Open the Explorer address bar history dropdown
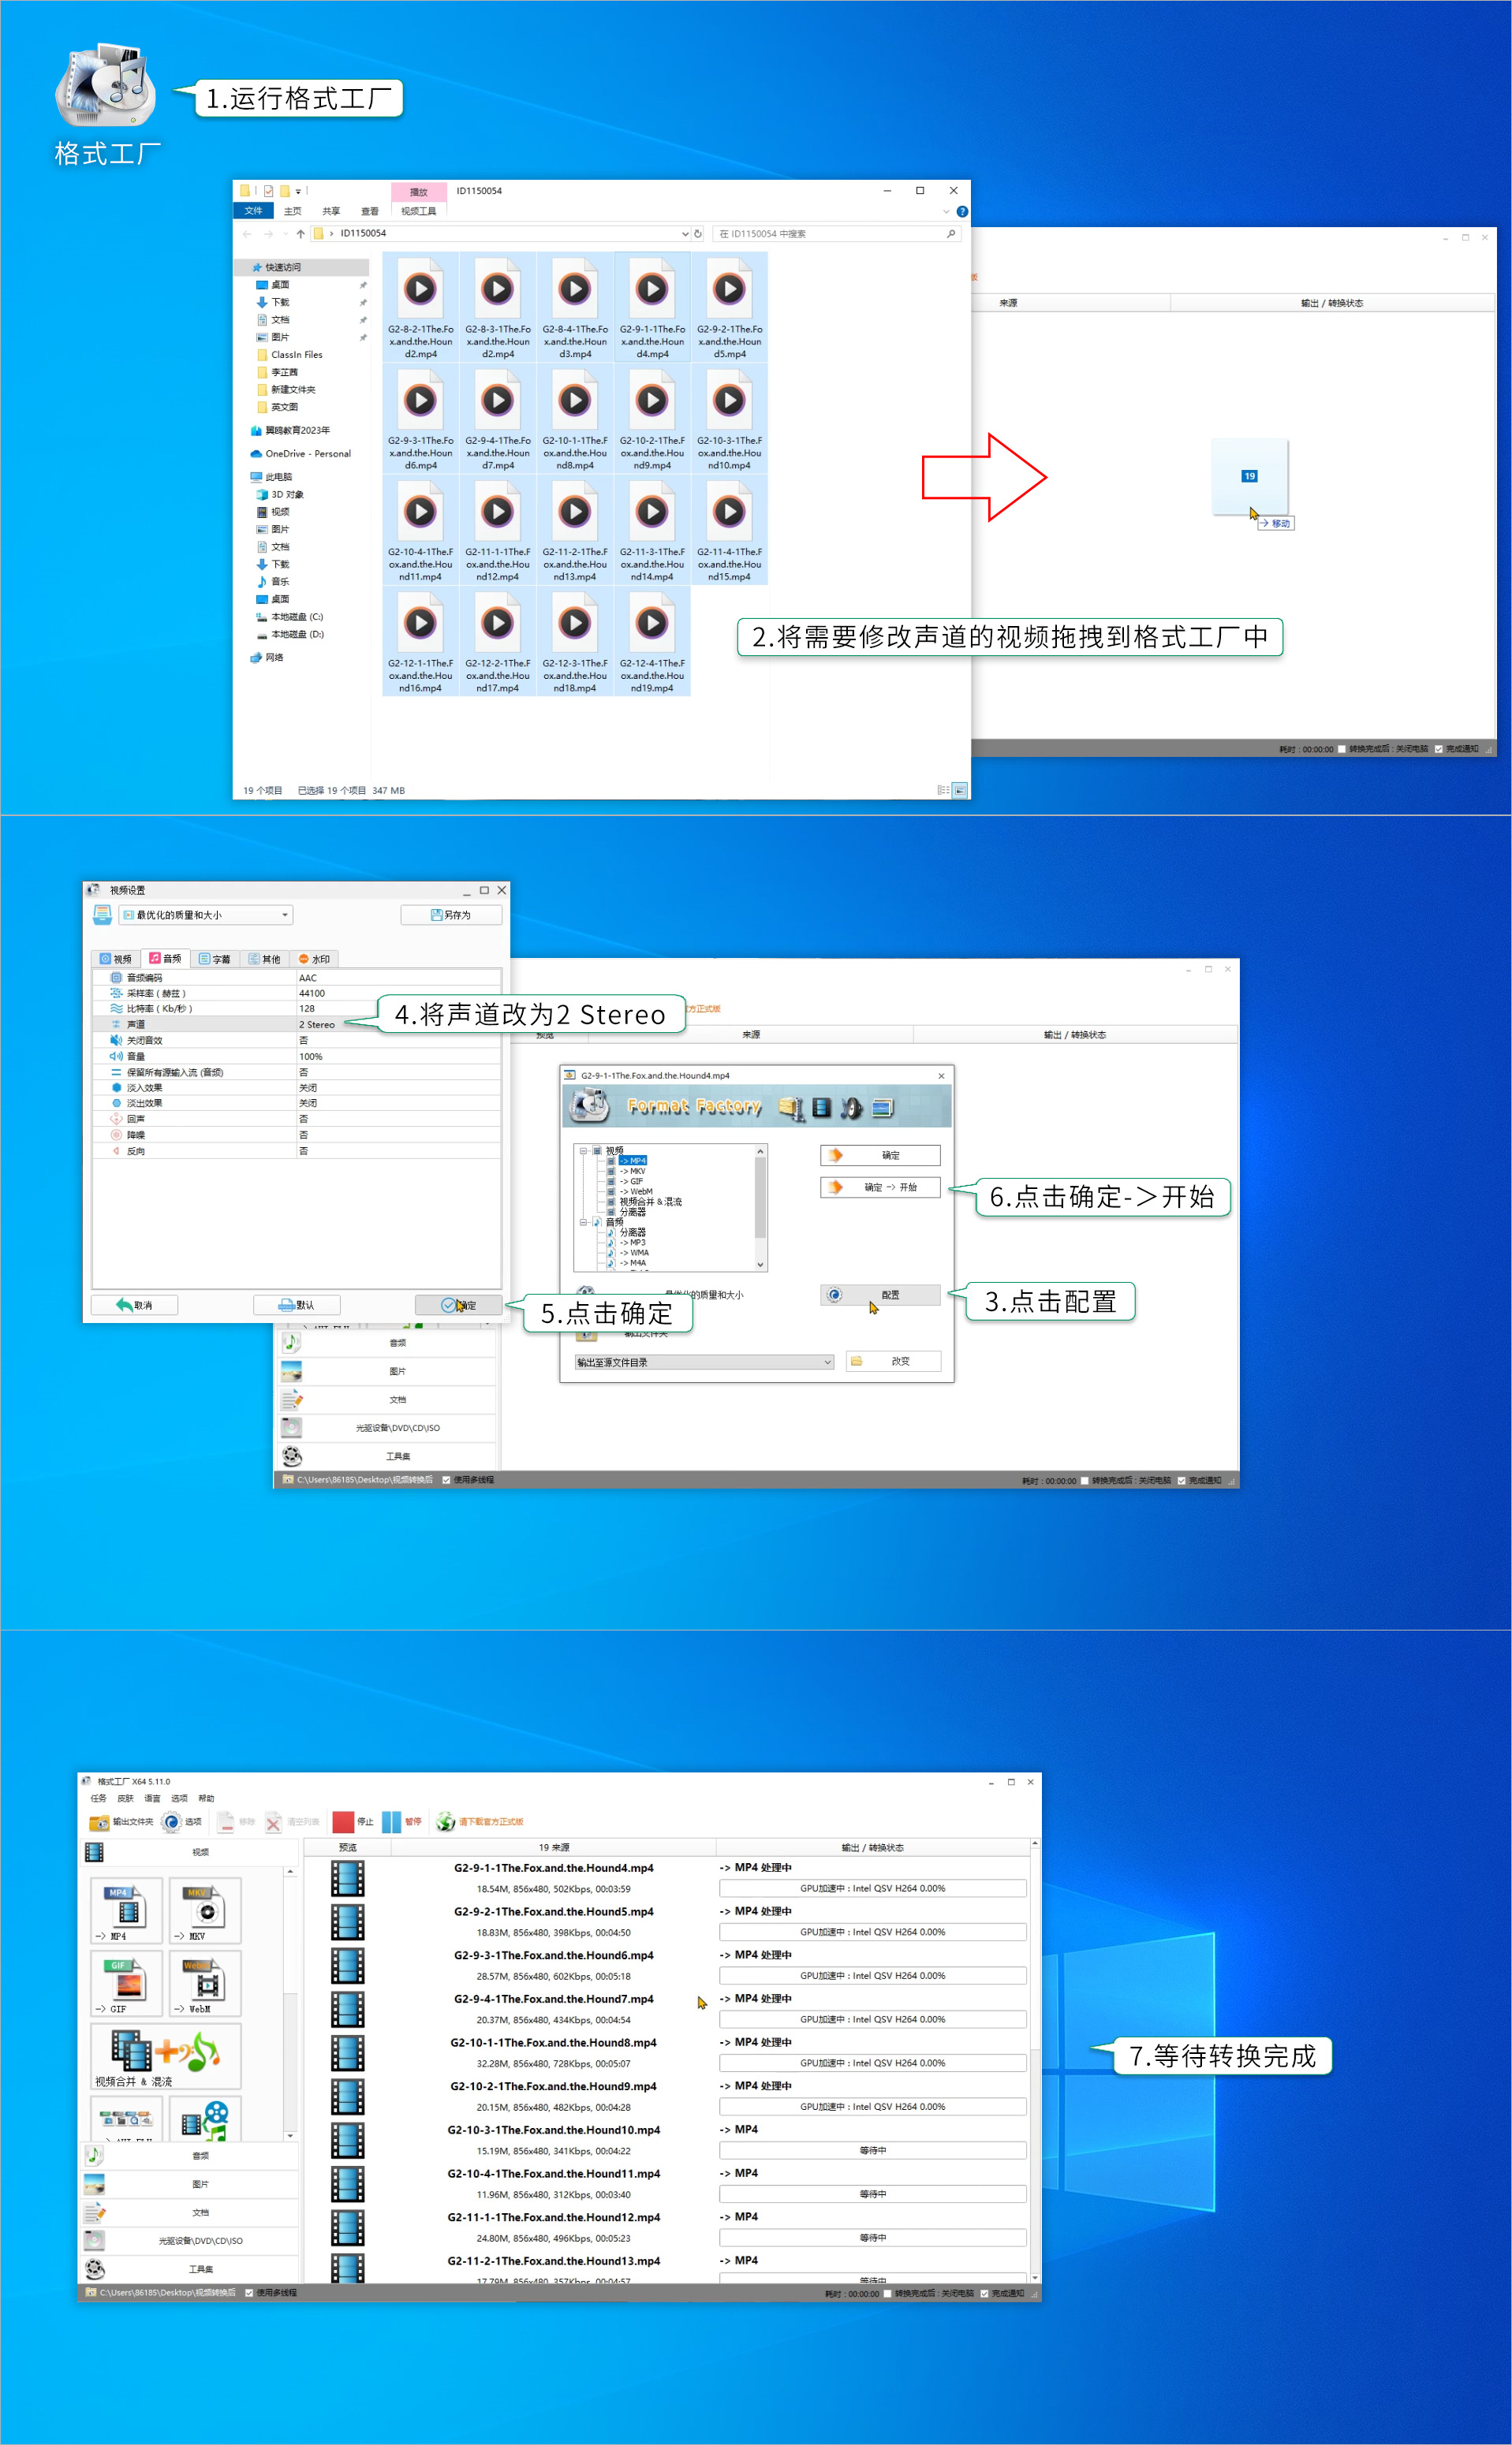The image size is (1512, 2445). point(685,234)
